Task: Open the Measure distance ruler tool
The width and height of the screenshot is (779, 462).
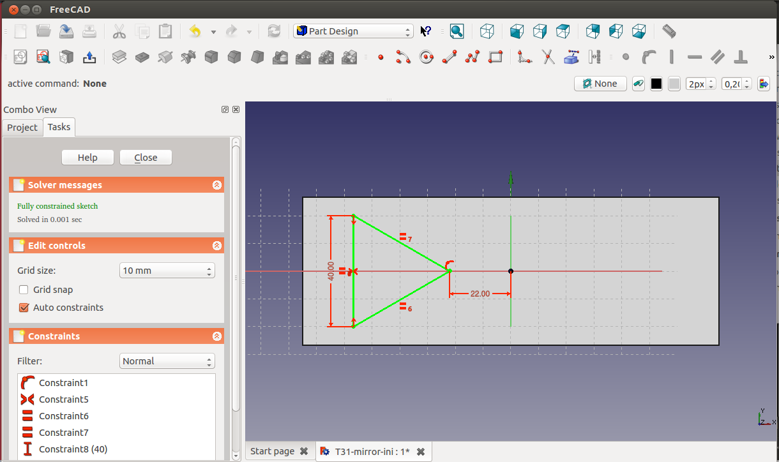Action: click(x=669, y=31)
